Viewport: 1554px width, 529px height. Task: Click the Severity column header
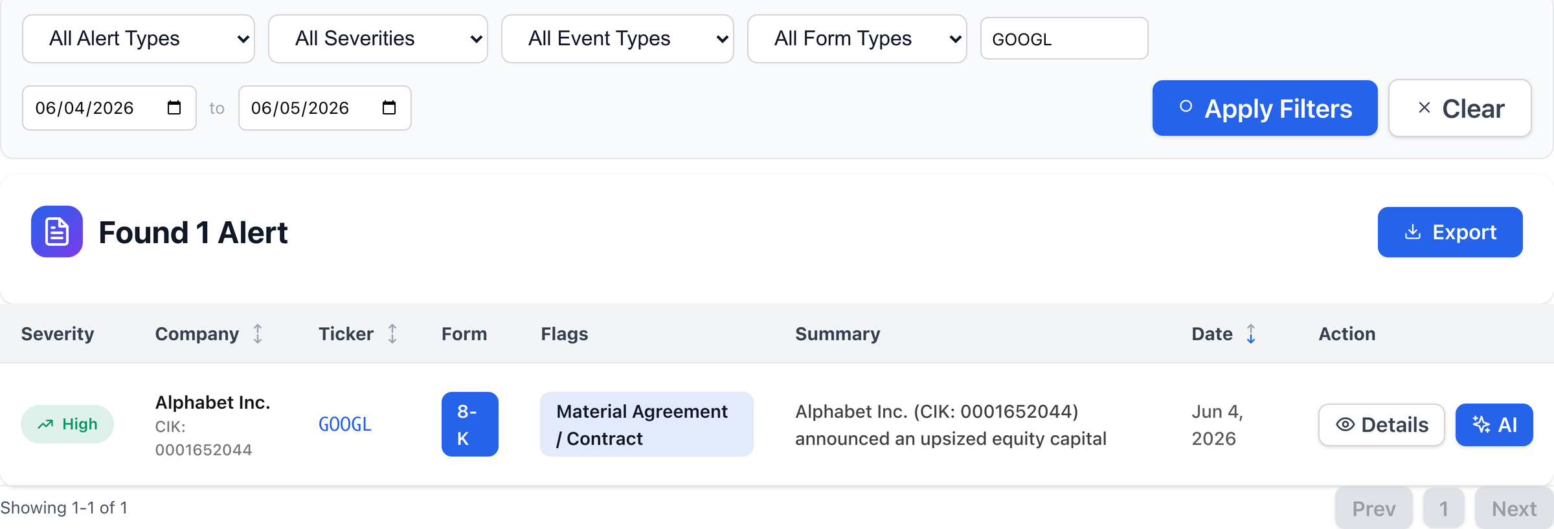(58, 334)
